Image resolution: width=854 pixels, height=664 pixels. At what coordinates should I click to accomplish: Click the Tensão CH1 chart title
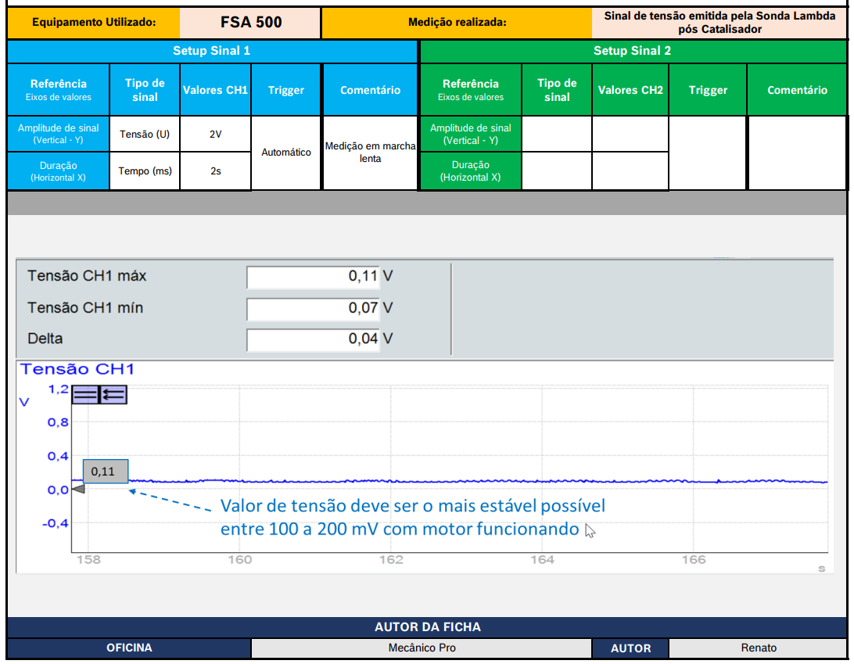(x=77, y=369)
